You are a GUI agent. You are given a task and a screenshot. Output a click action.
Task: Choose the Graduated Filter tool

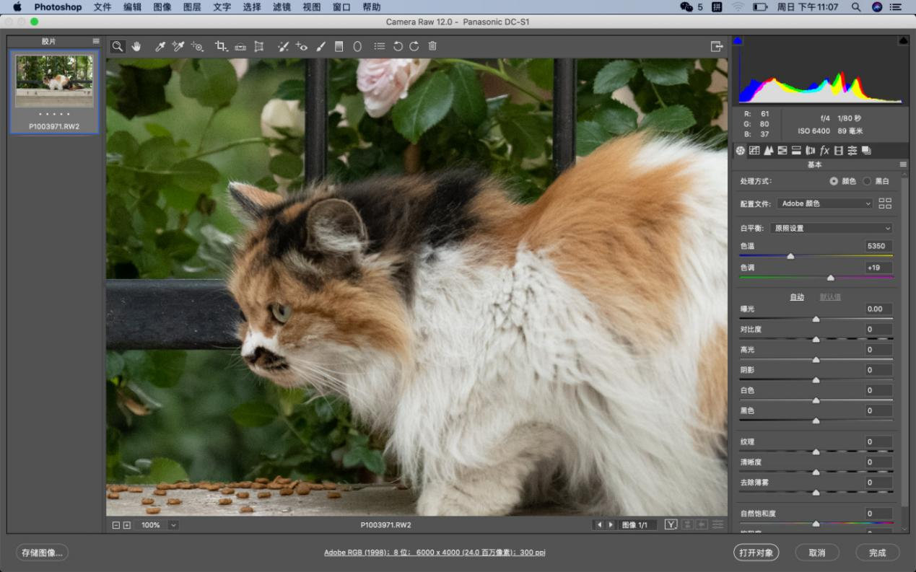[x=339, y=46]
